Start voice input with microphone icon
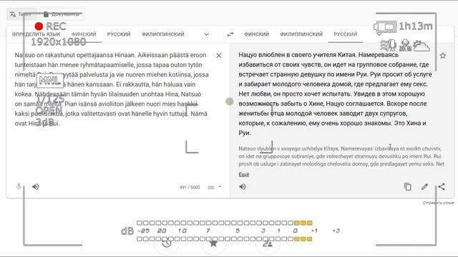This screenshot has width=458, height=257. click(19, 186)
